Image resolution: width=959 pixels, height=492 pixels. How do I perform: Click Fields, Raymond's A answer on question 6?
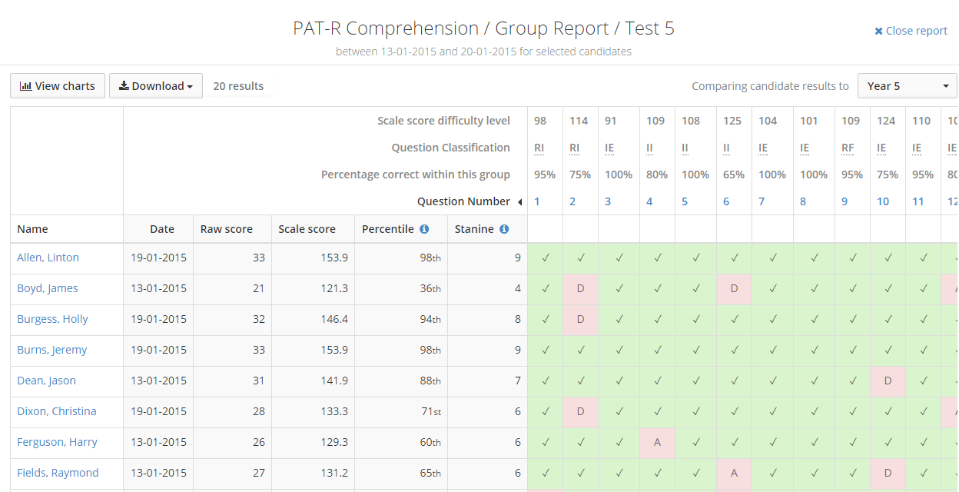click(x=735, y=474)
